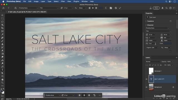Open the Window menu

click(x=85, y=1)
